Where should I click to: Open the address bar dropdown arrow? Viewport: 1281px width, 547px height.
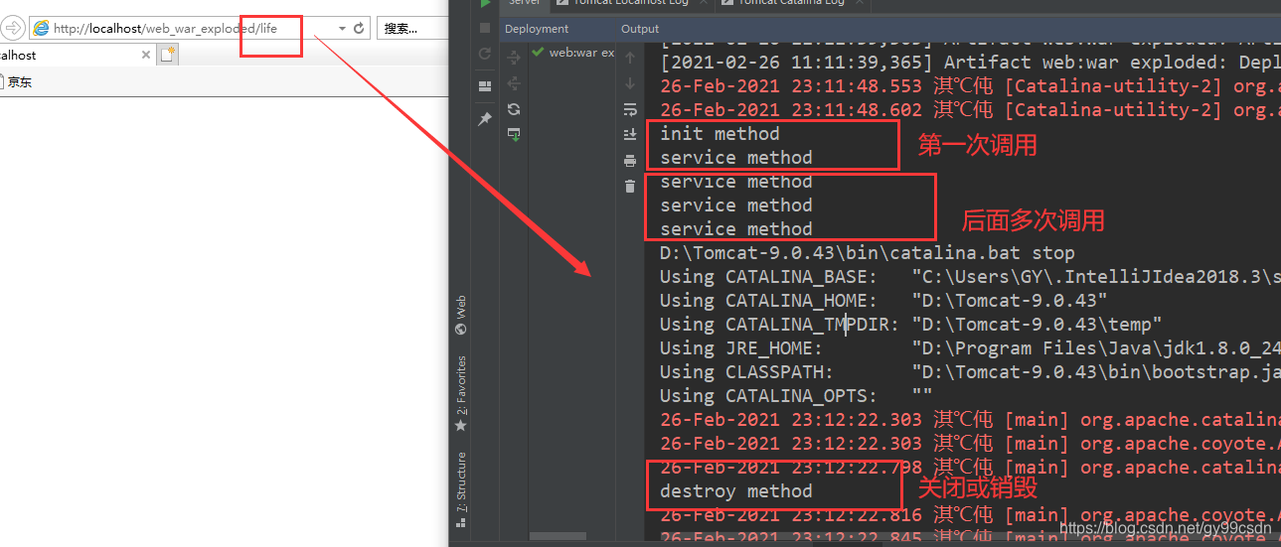click(342, 29)
